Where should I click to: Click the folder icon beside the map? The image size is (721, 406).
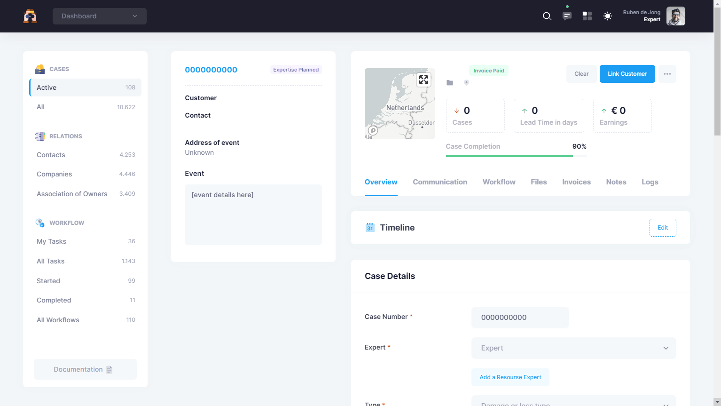point(450,83)
